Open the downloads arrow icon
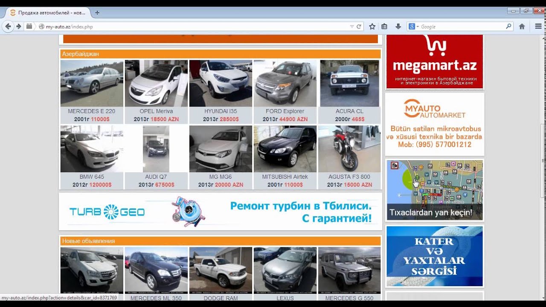 (398, 26)
